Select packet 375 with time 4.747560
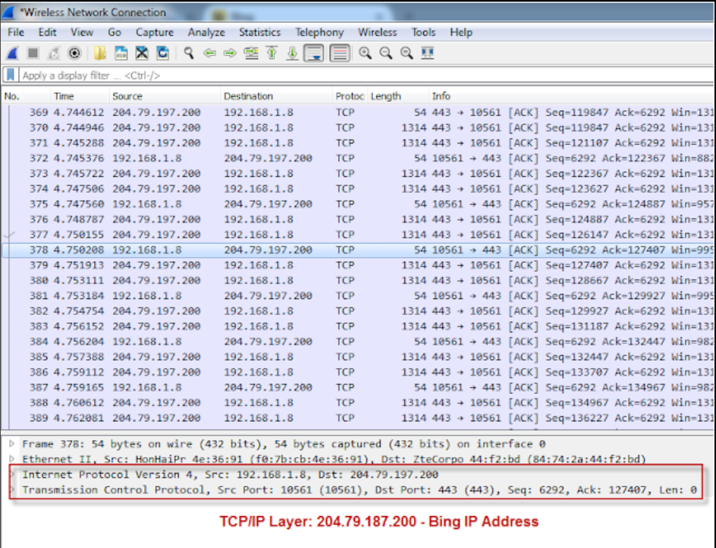 click(x=358, y=204)
